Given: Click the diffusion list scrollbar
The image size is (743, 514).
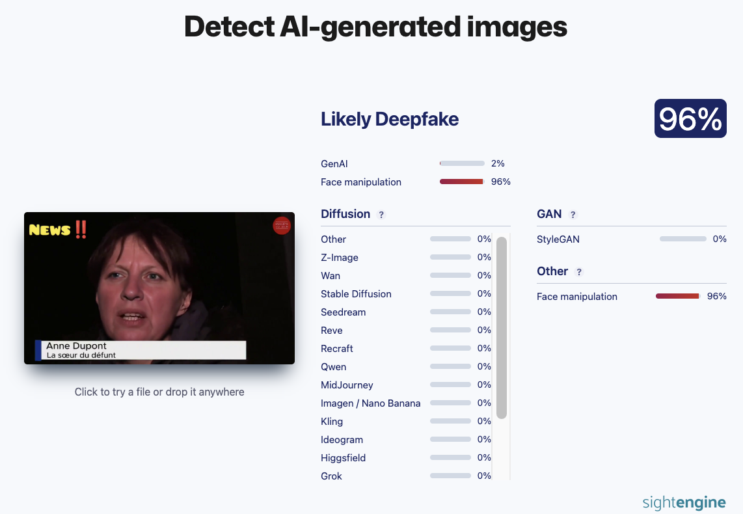Looking at the screenshot, I should click(x=502, y=328).
